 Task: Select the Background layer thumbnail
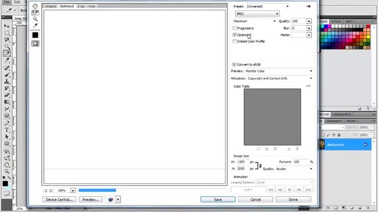pyautogui.click(x=322, y=144)
